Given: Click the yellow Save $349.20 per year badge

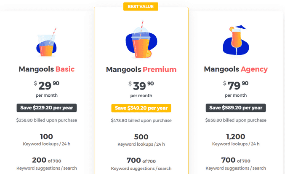Looking at the screenshot, I should click(141, 108).
